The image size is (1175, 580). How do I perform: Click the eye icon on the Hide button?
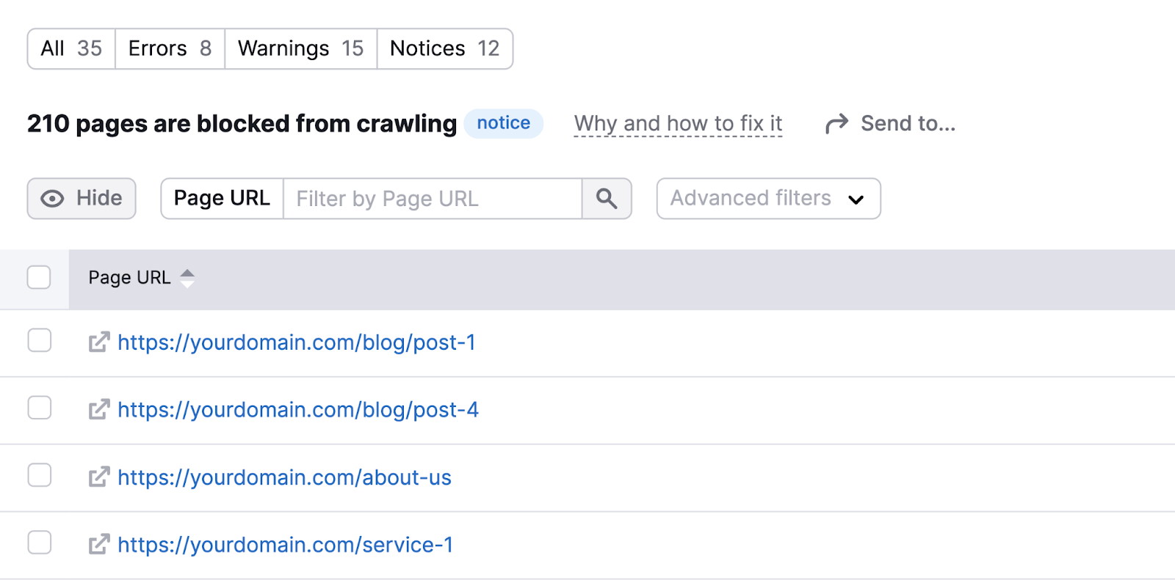click(51, 198)
